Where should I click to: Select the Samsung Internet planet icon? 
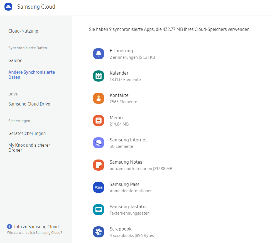click(98, 143)
